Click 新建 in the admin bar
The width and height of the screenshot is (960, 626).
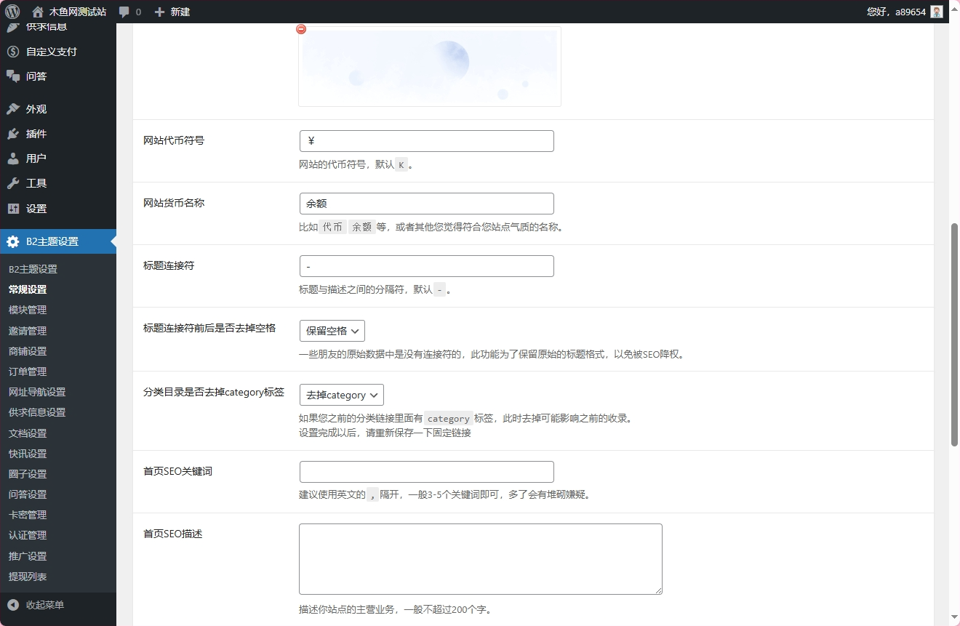(180, 12)
